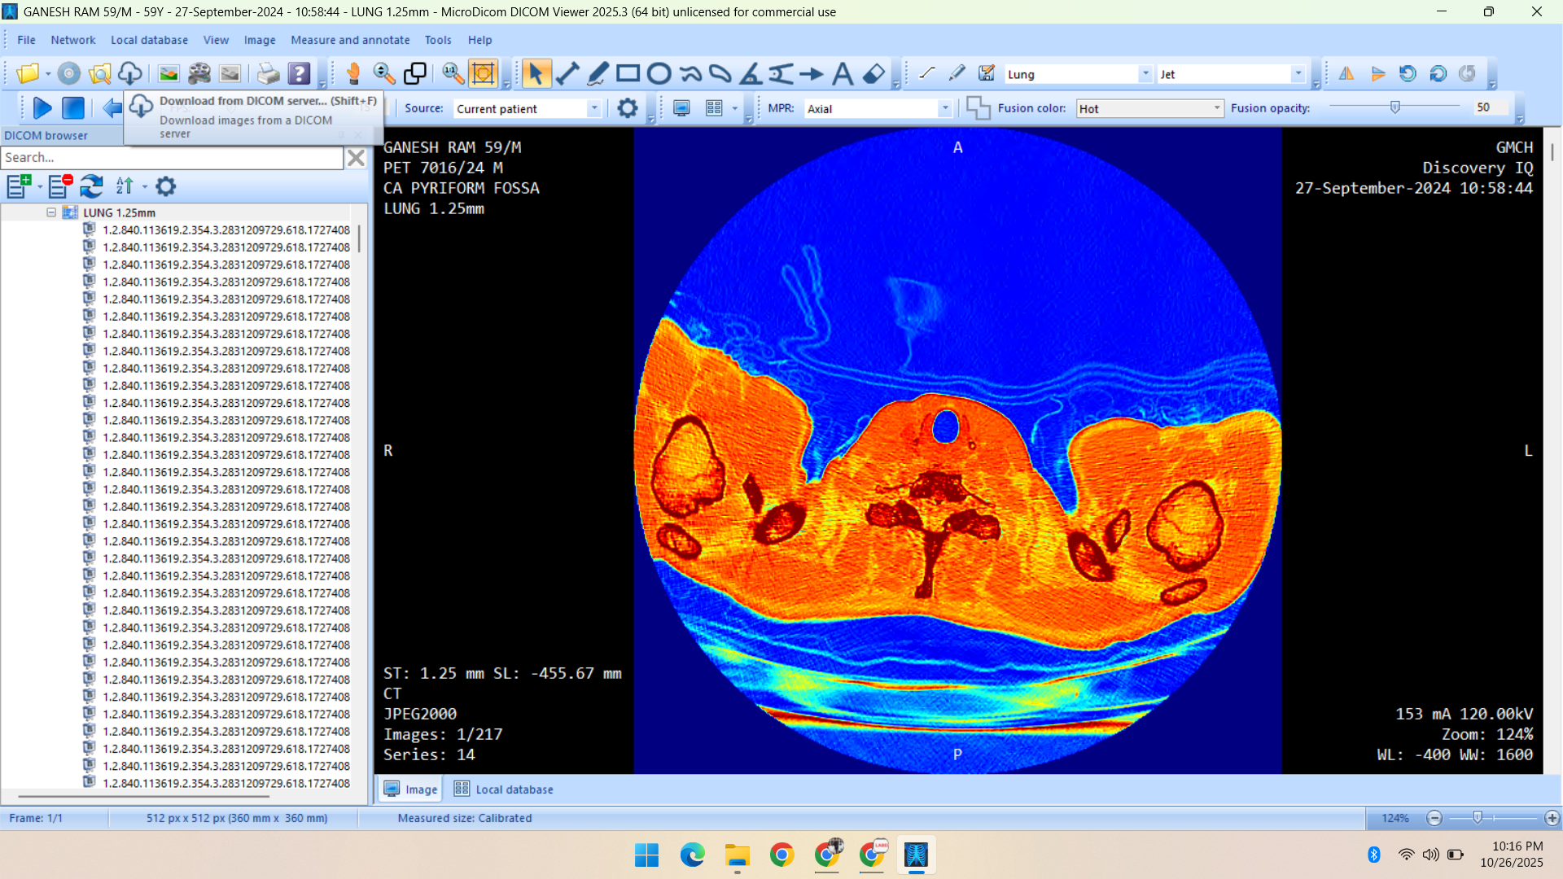Click the Ellipse annotation tool

(659, 74)
